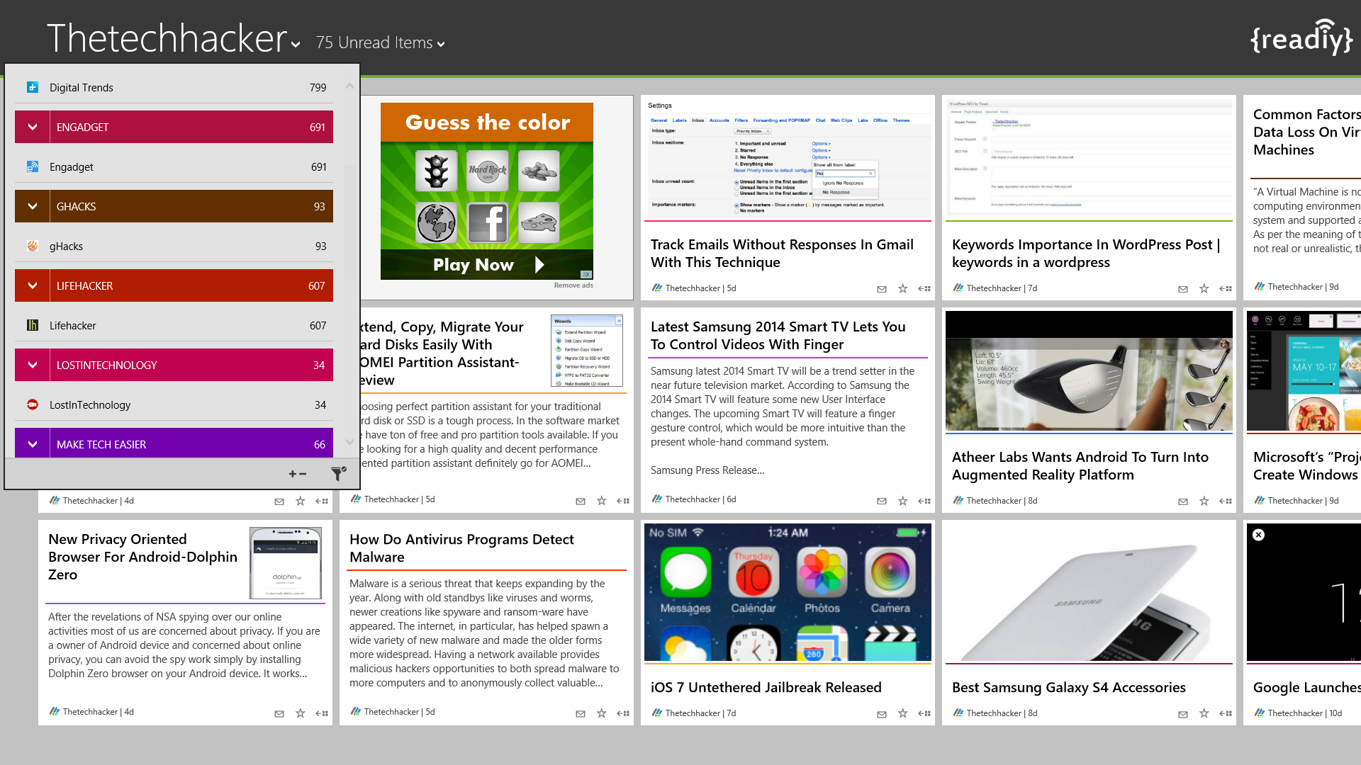
Task: Click arrow-grid icon on Track Emails article
Action: tap(924, 289)
